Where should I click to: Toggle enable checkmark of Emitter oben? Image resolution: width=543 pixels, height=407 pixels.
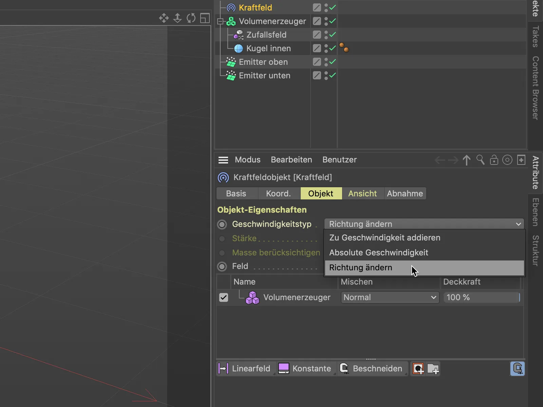333,61
